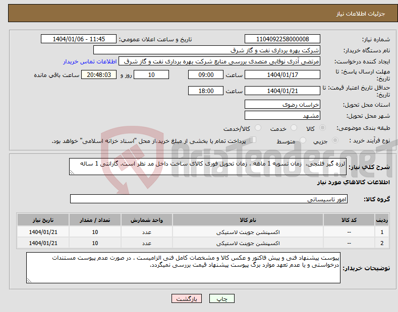Select the خدمت radio button
The height and width of the screenshot is (312, 398).
(x=294, y=128)
